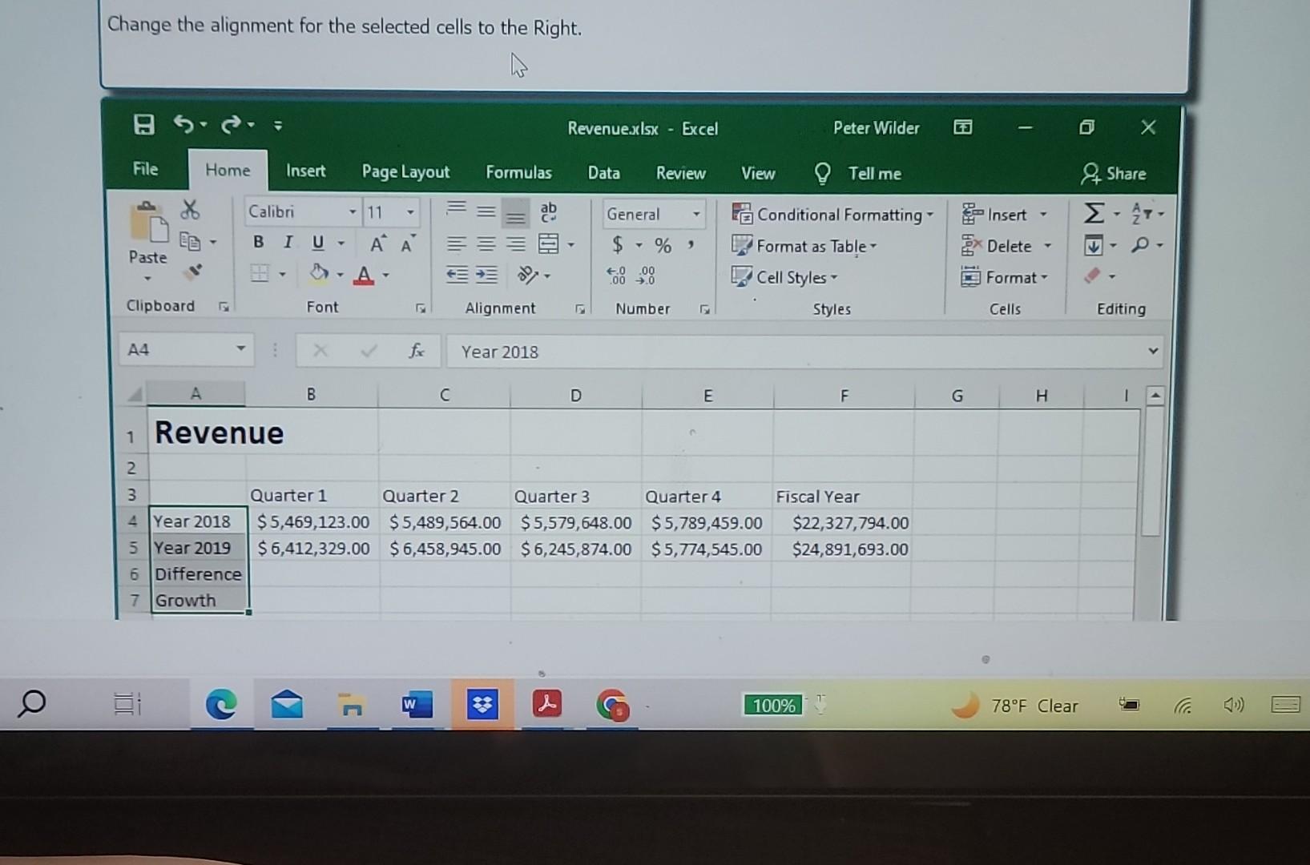This screenshot has height=865, width=1310.
Task: Switch to the Page Layout tab
Action: point(405,171)
